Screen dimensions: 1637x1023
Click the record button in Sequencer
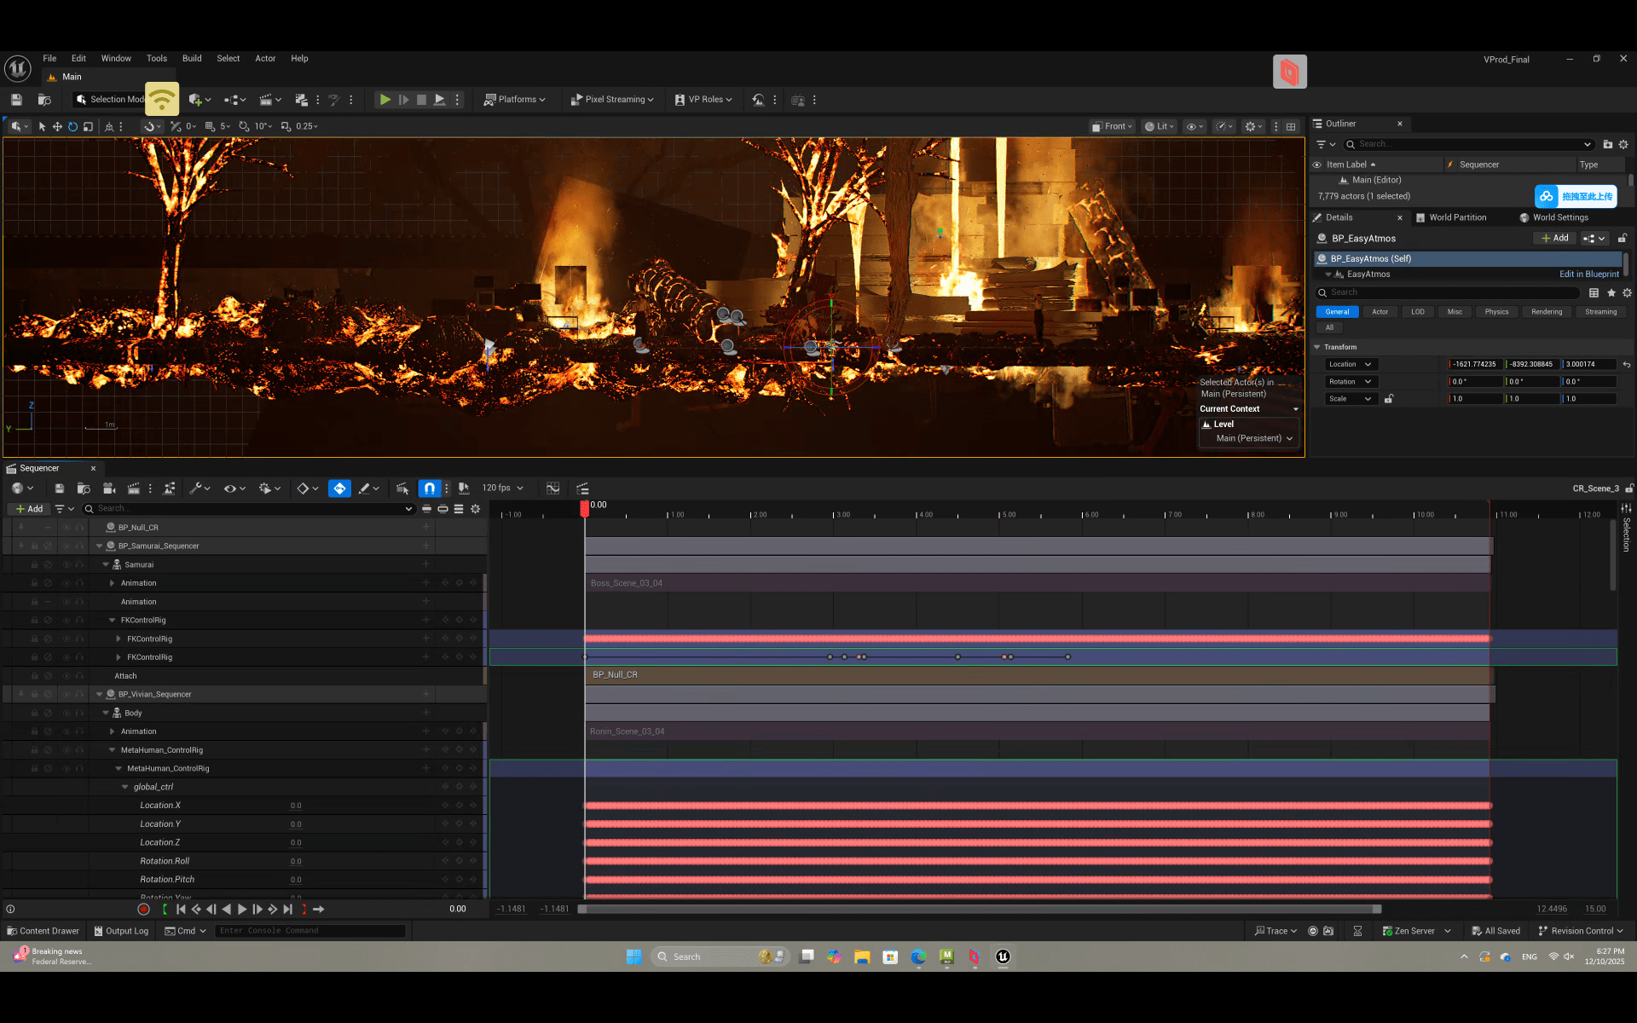point(143,909)
